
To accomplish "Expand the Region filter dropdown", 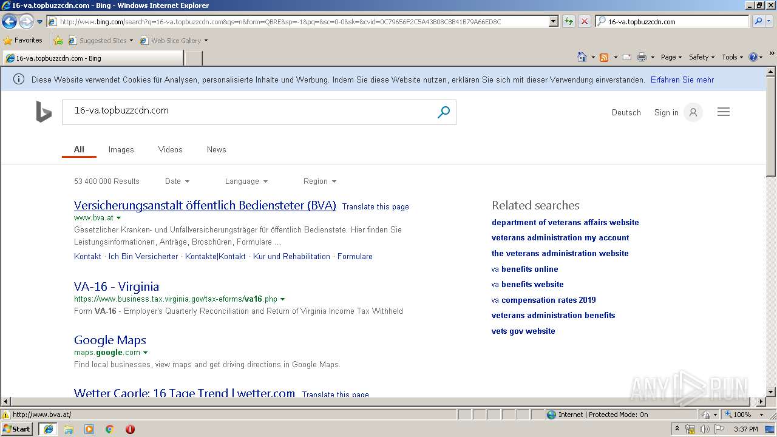I will pyautogui.click(x=319, y=181).
